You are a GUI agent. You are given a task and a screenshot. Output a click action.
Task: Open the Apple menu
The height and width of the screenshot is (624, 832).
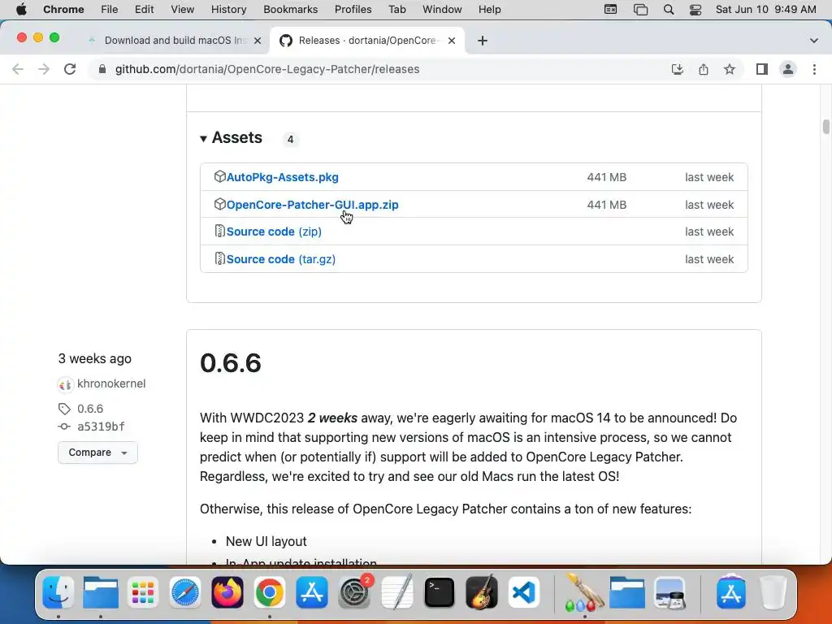[x=21, y=10]
